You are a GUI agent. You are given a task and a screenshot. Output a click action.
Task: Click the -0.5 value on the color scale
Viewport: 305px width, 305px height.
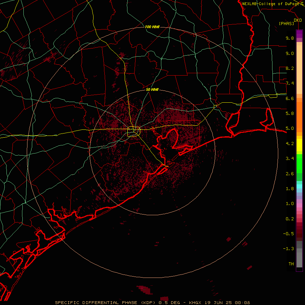(288, 234)
